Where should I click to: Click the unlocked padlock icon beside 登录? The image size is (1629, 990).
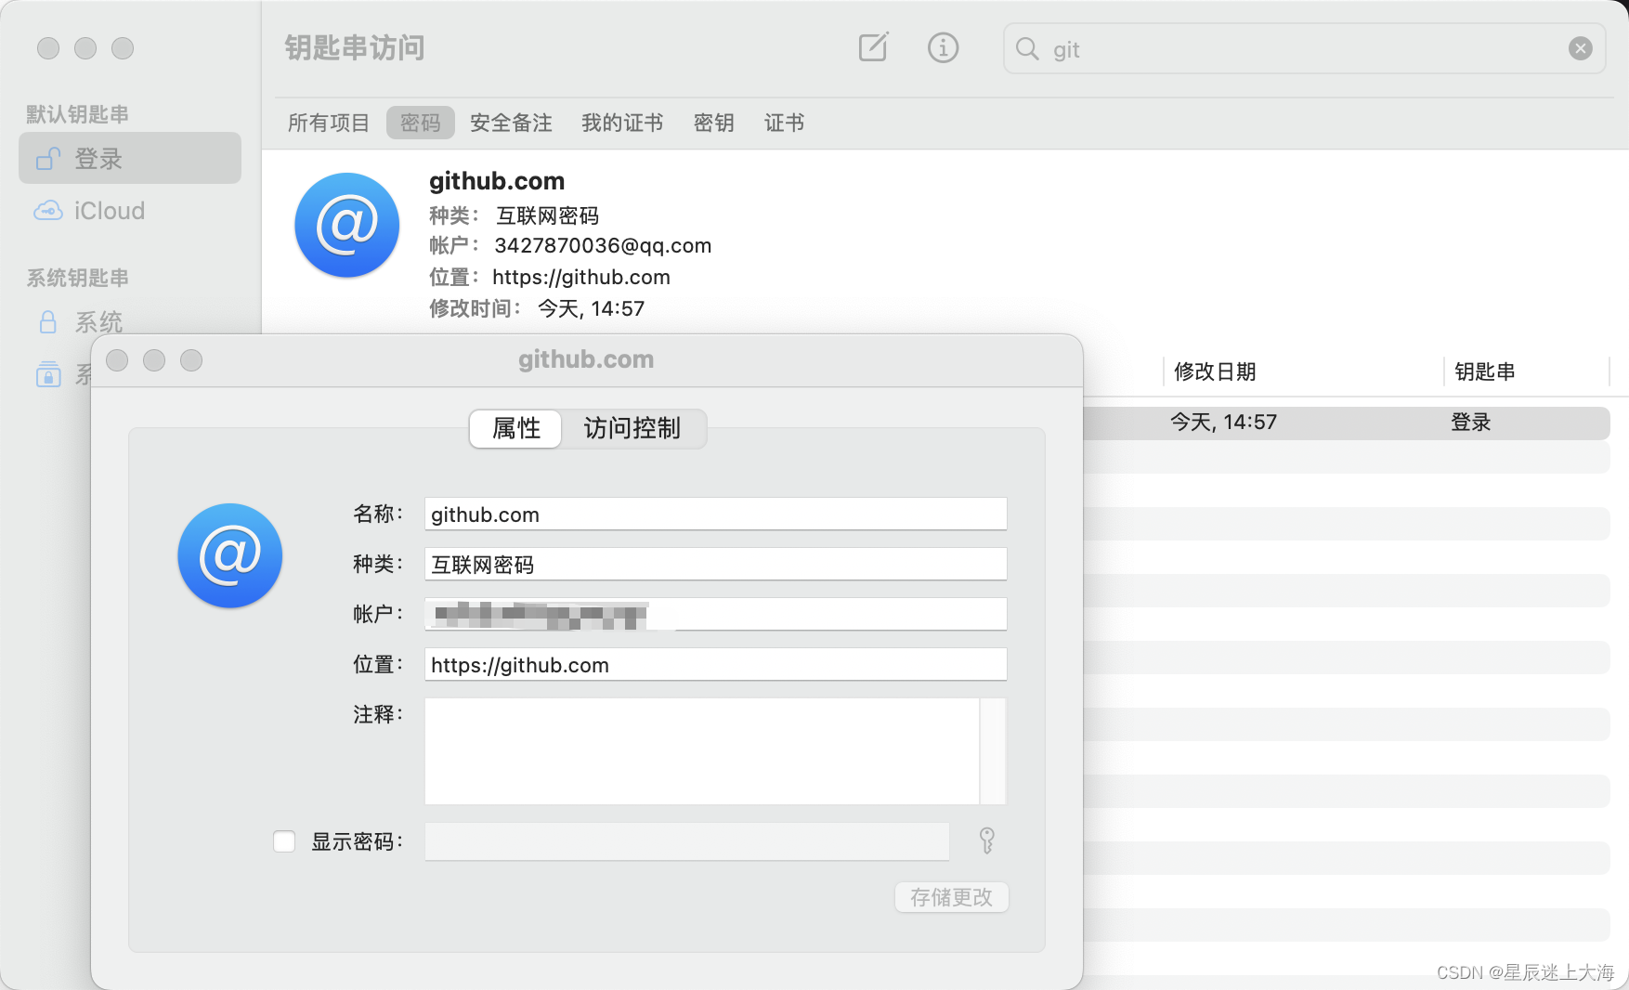pos(48,159)
